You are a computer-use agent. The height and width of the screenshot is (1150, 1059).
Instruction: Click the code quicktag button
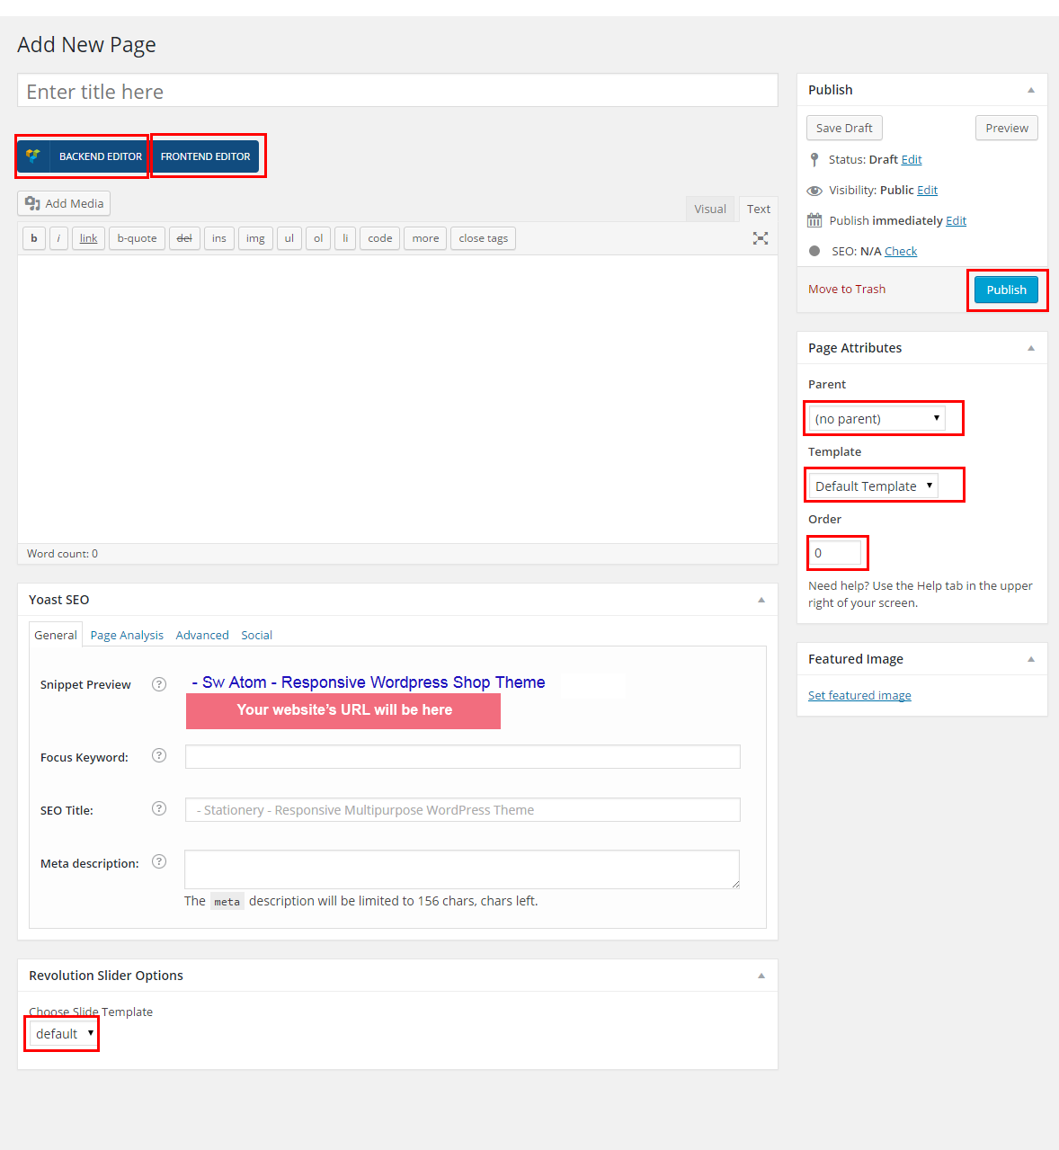380,238
